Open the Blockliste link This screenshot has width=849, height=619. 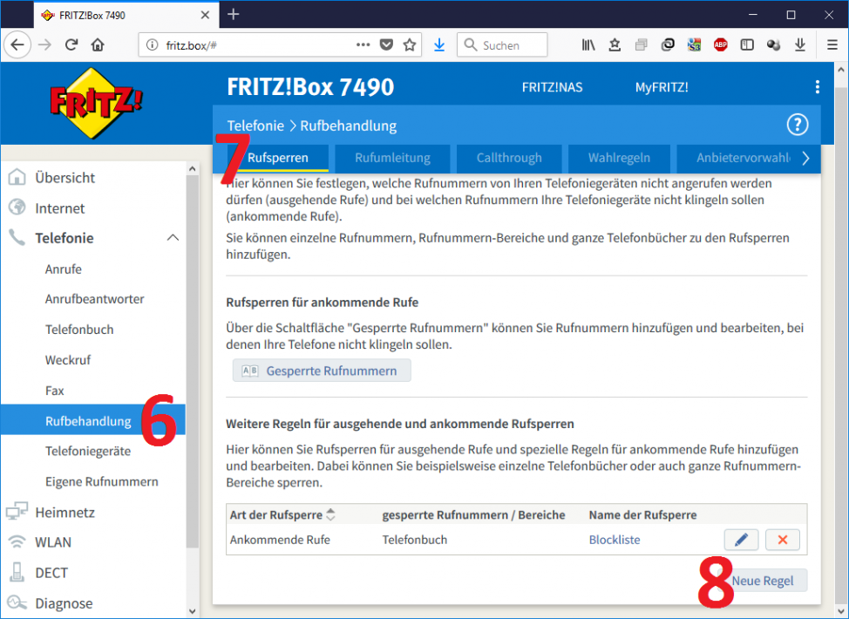(x=615, y=540)
